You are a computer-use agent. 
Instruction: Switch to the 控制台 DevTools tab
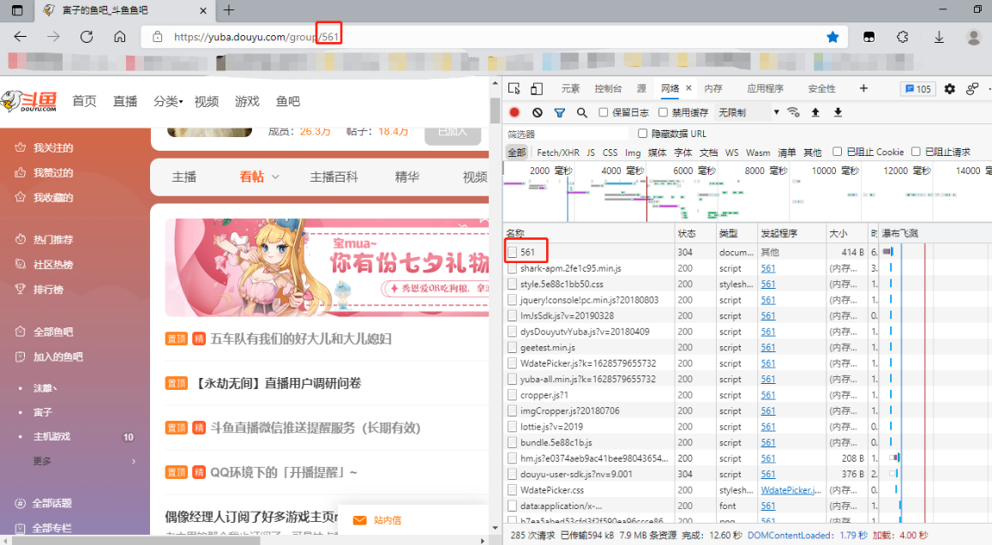pyautogui.click(x=608, y=89)
